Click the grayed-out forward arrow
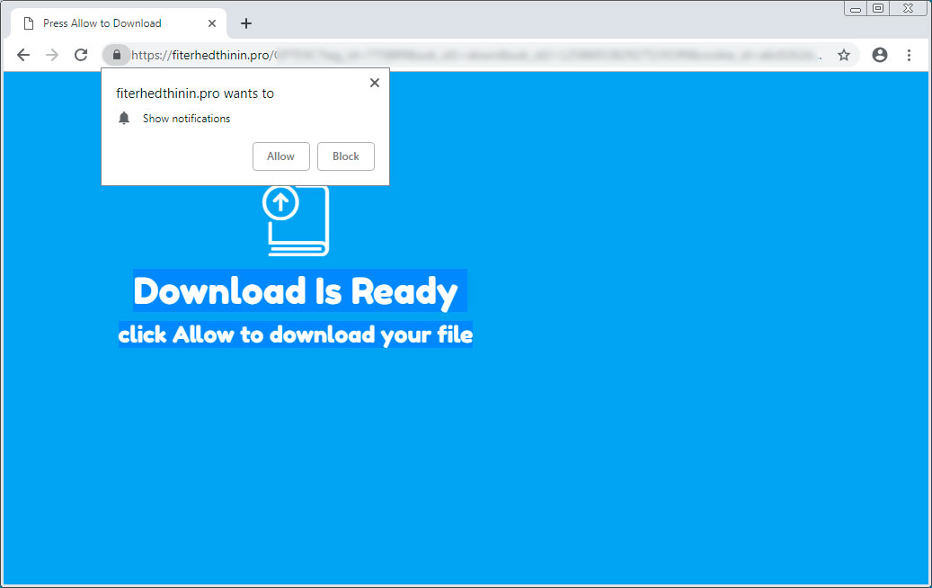932x588 pixels. [52, 55]
